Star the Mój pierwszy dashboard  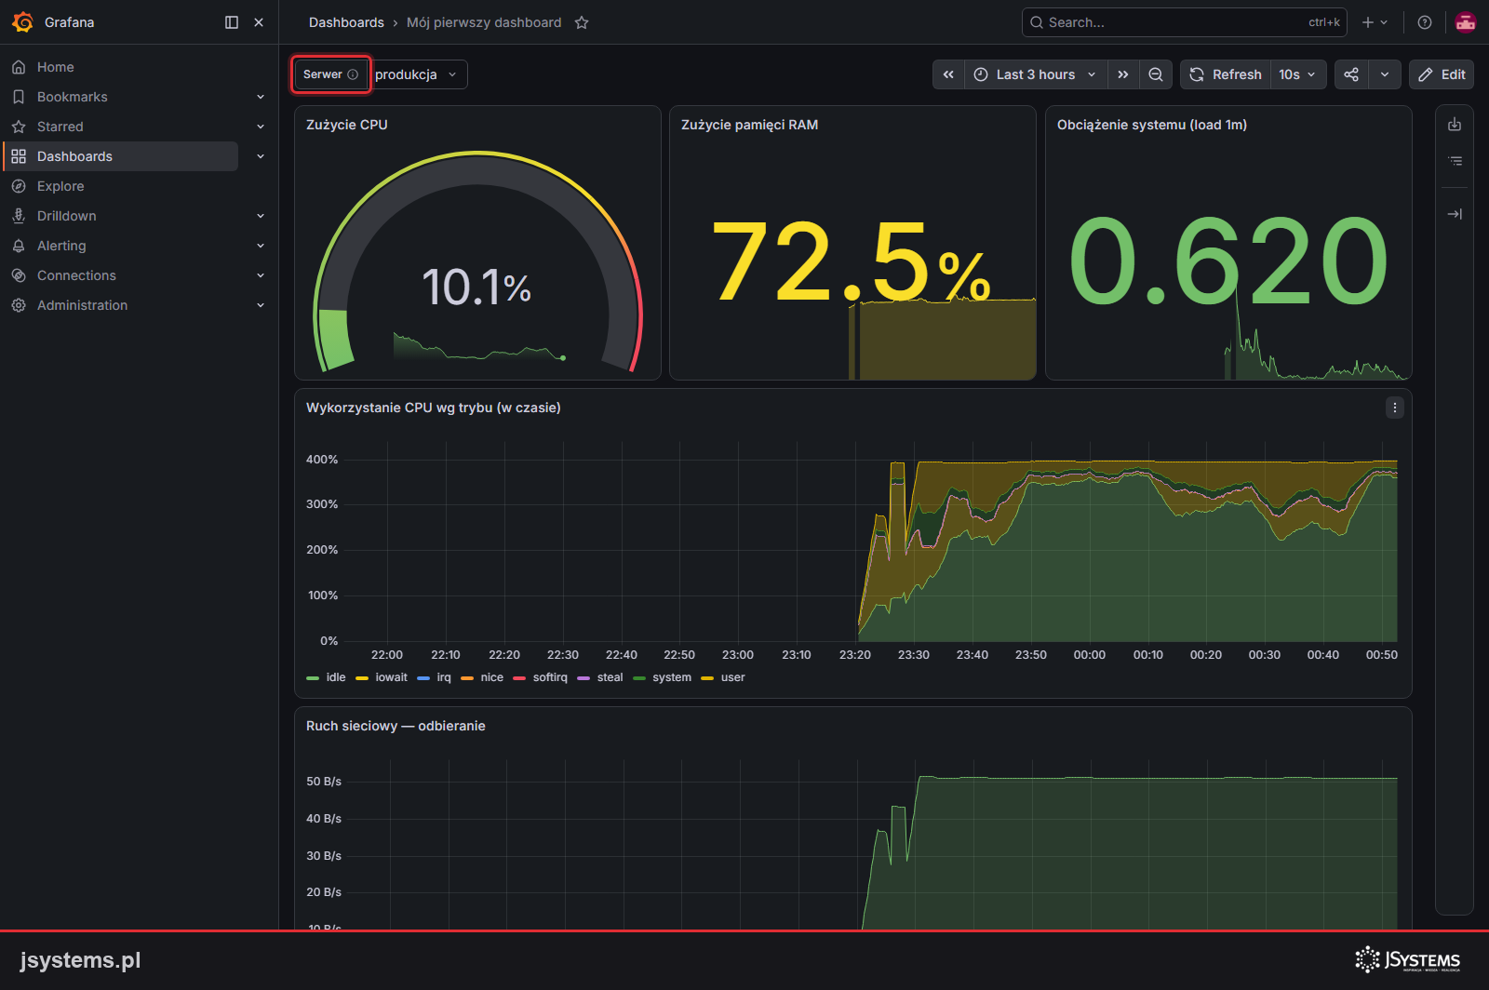[582, 22]
